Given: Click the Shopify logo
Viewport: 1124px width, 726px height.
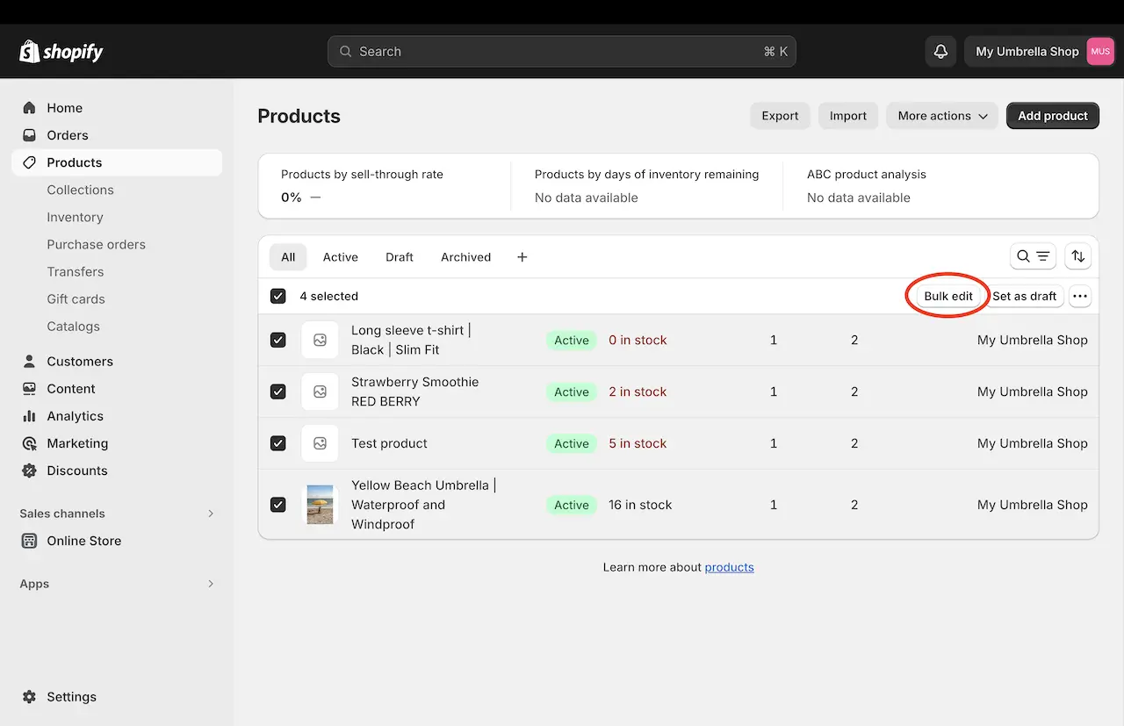Looking at the screenshot, I should 61,52.
